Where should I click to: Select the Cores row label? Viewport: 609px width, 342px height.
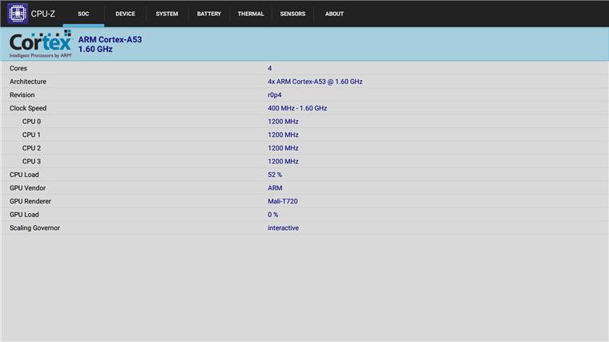[18, 68]
